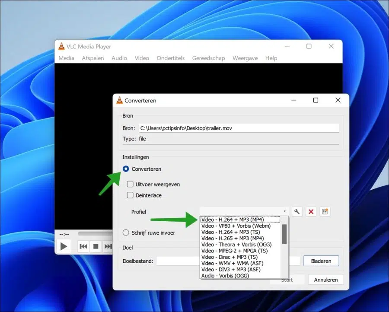Image resolution: width=389 pixels, height=312 pixels.
Task: Click the elapsed time label in VLC
Action: coord(64,234)
